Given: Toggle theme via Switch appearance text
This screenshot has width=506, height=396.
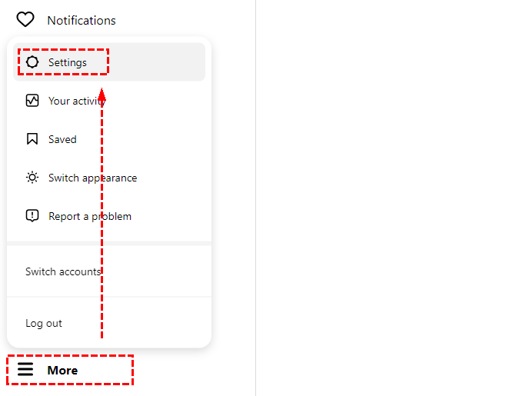Looking at the screenshot, I should pyautogui.click(x=92, y=178).
